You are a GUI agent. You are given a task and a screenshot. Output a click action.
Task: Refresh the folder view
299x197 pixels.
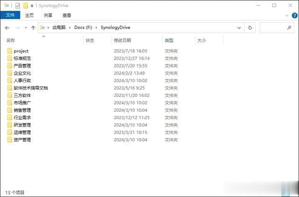(250, 28)
